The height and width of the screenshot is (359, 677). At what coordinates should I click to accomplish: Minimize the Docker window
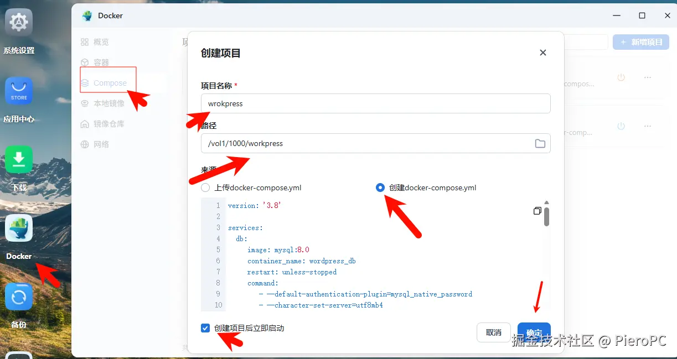point(616,15)
